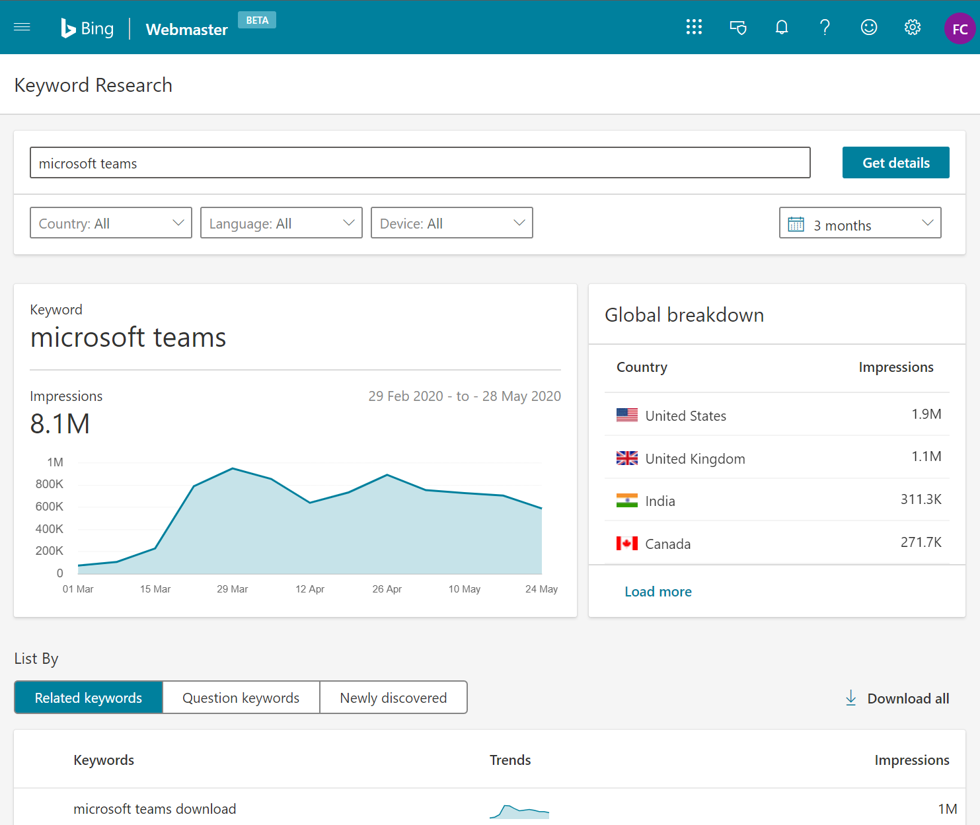
Task: Select the Question keywords tab
Action: pos(241,698)
